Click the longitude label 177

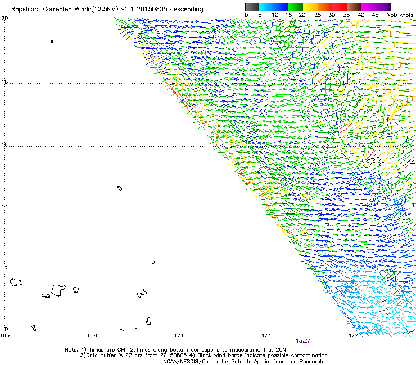353,336
